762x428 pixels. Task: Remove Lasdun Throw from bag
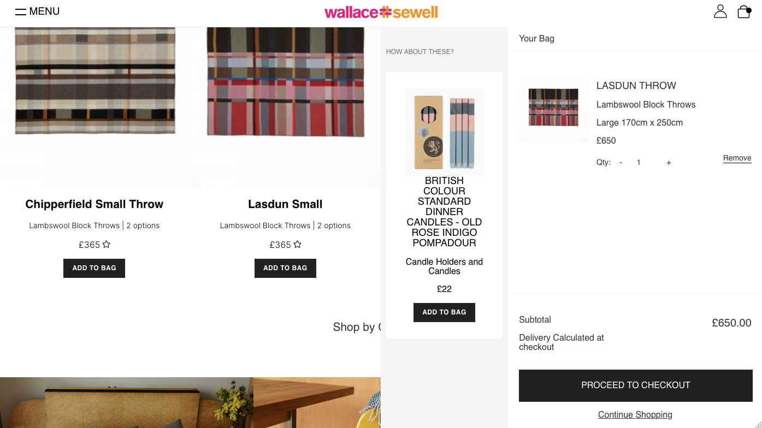737,158
